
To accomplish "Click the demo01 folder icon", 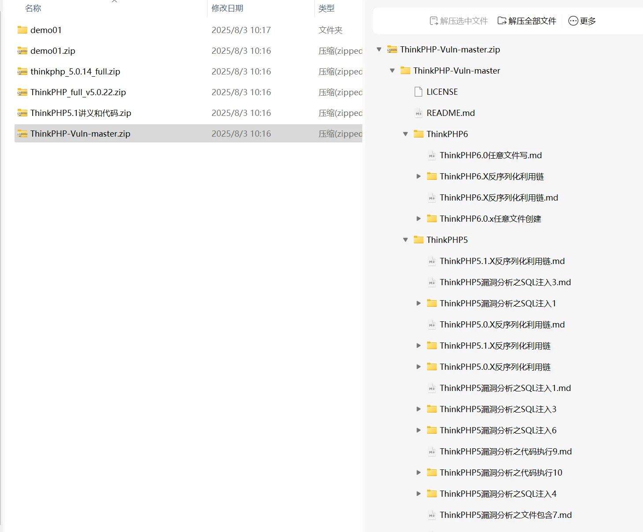I will pyautogui.click(x=22, y=30).
